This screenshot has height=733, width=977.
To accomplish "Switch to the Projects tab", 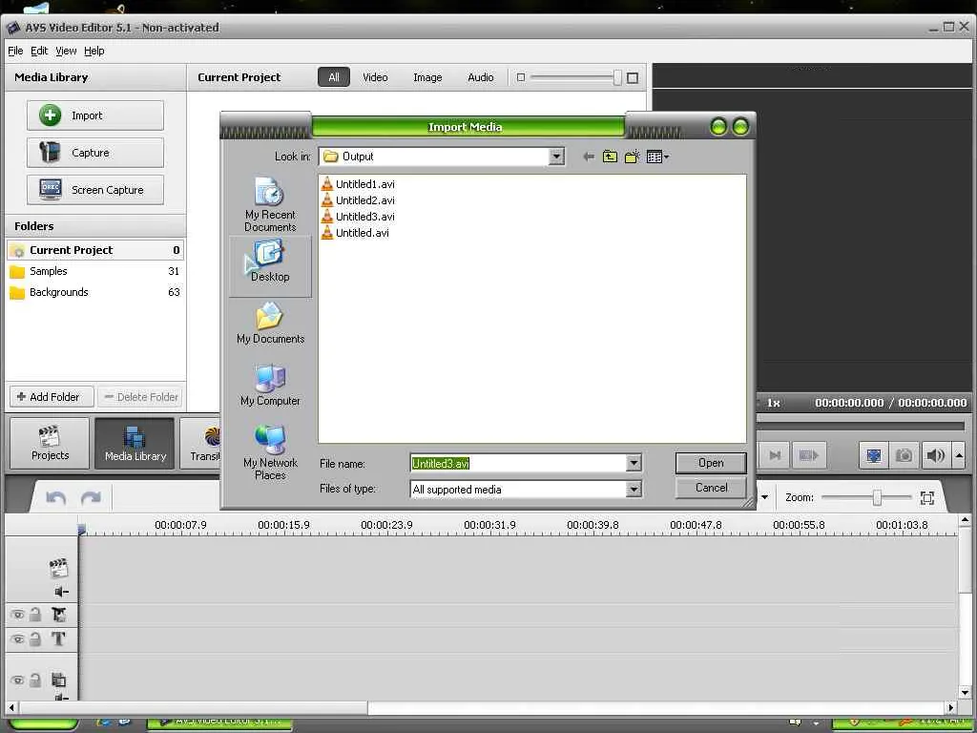I will (x=50, y=443).
